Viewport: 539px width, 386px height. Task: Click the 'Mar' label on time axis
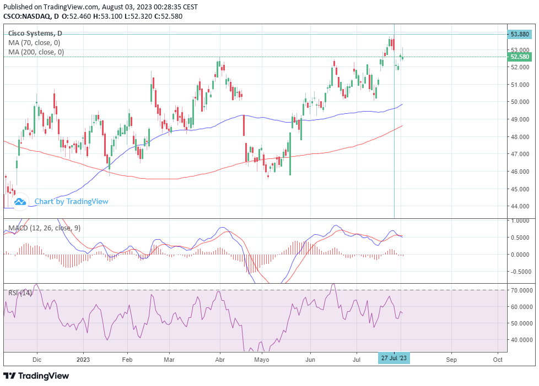(x=169, y=360)
